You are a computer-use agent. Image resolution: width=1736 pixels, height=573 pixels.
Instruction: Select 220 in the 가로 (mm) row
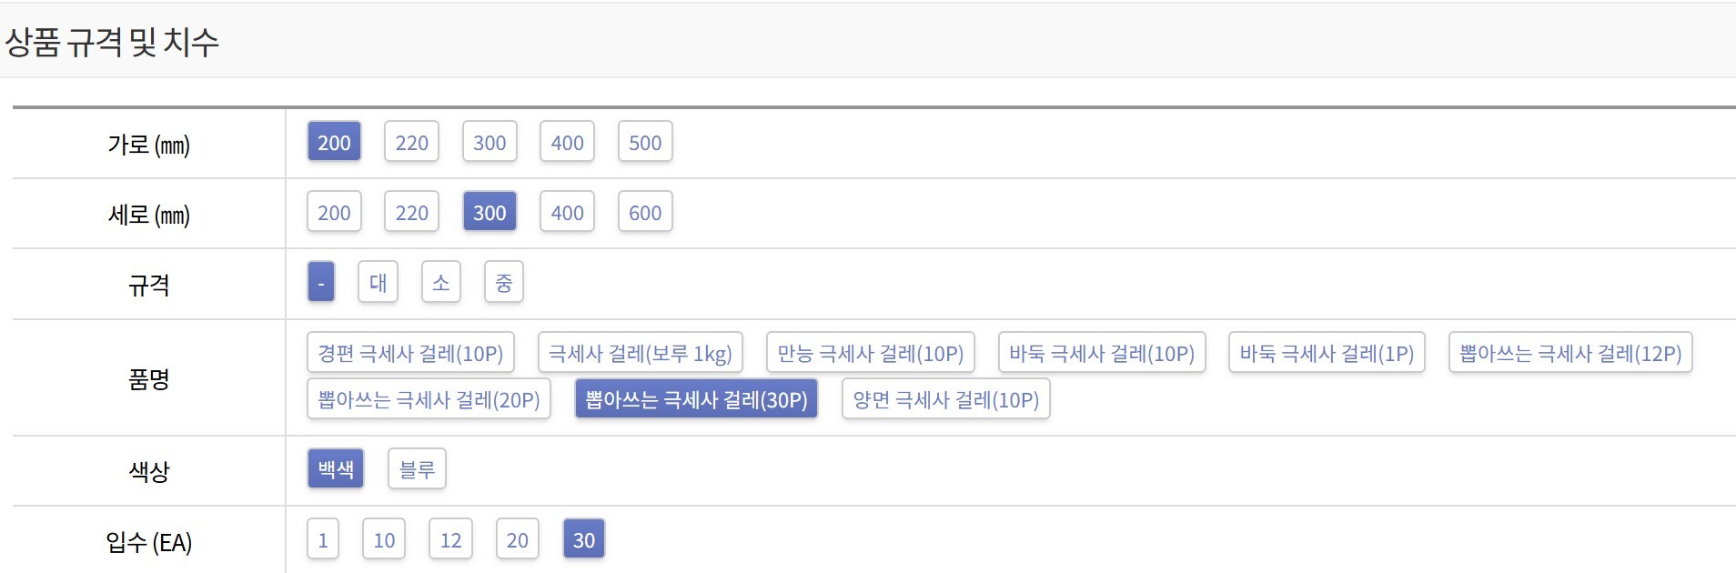coord(411,142)
